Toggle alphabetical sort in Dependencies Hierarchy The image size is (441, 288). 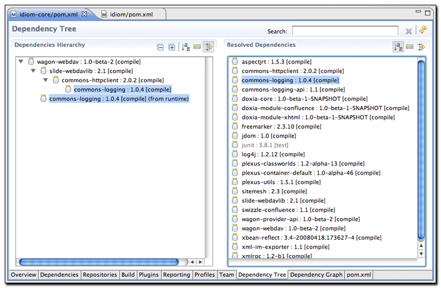(186, 47)
